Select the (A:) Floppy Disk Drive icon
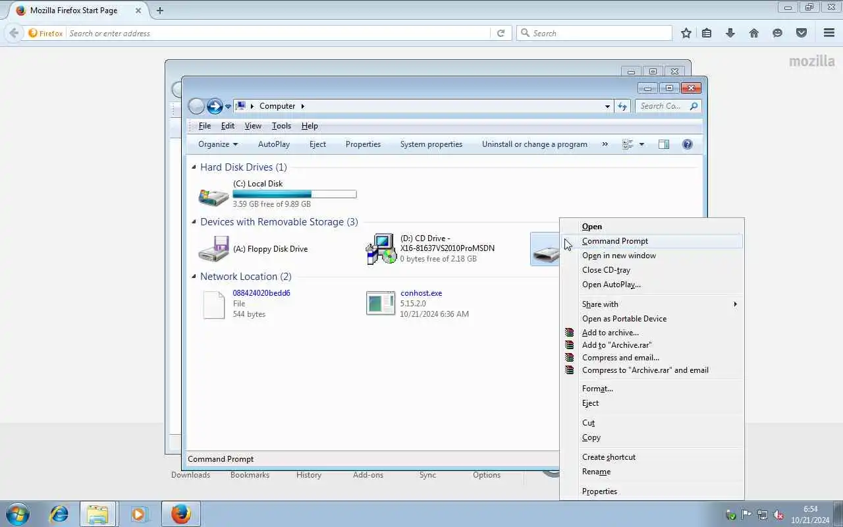This screenshot has width=843, height=527. tap(214, 250)
